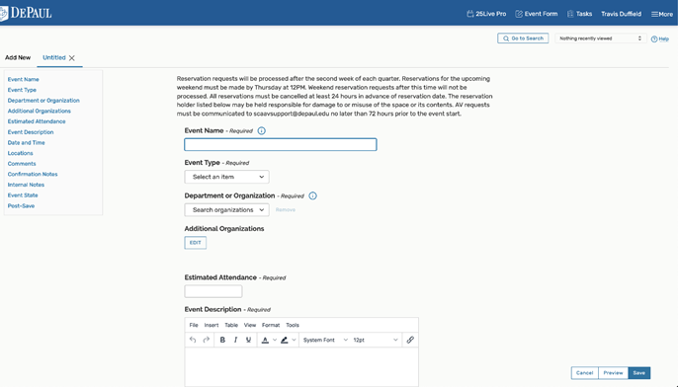The height and width of the screenshot is (387, 679).
Task: Open the Event Form link
Action: [536, 14]
